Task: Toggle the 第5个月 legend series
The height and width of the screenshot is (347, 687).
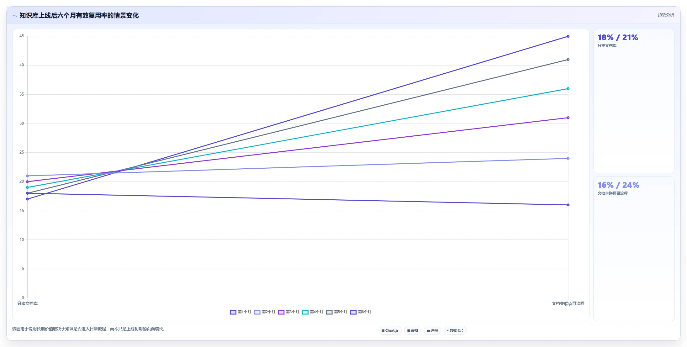Action: tap(337, 312)
